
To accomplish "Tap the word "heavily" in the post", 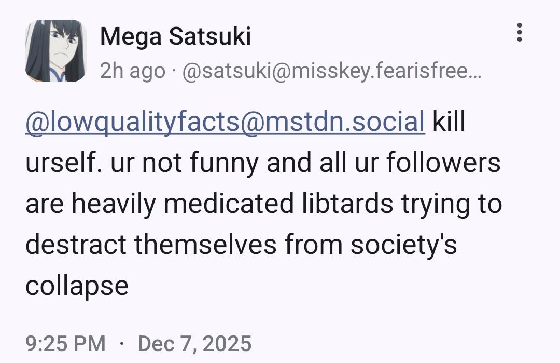I will point(115,204).
